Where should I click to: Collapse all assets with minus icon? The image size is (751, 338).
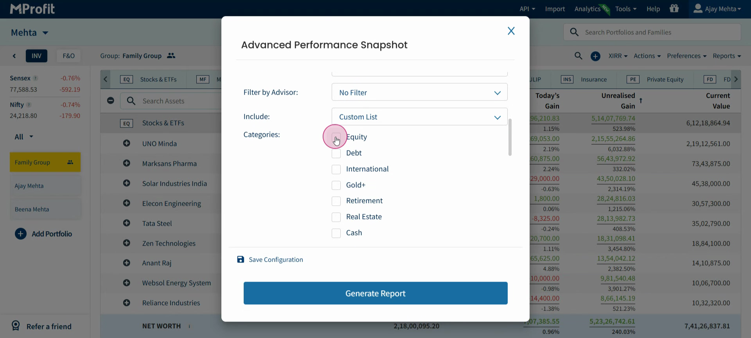coord(111,101)
